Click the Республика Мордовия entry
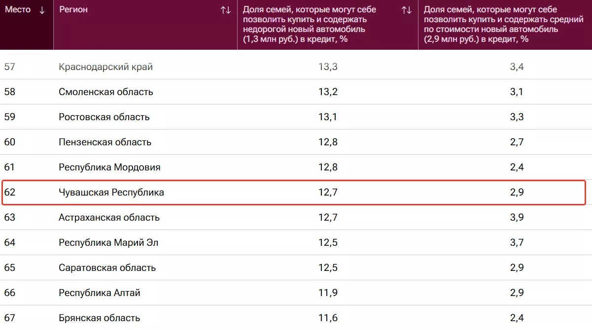This screenshot has width=592, height=330. point(109,167)
